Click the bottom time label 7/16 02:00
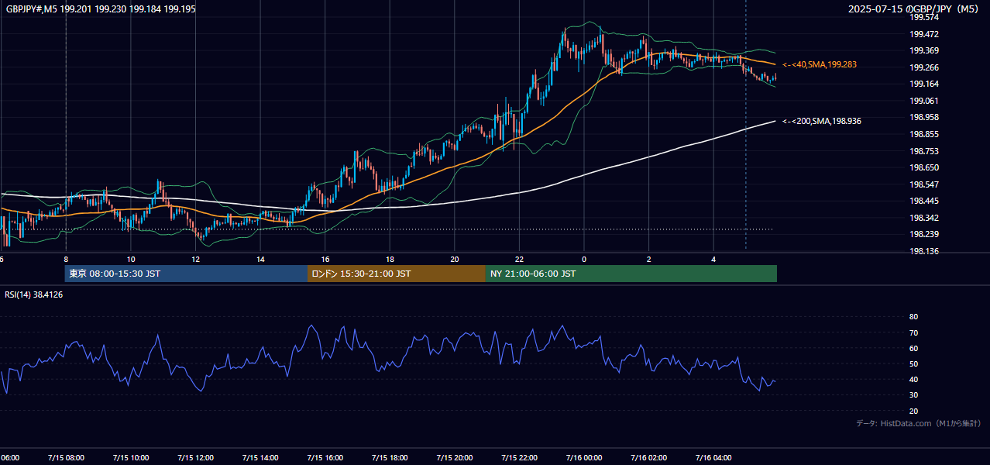Screen dimensions: 990x465 648,457
